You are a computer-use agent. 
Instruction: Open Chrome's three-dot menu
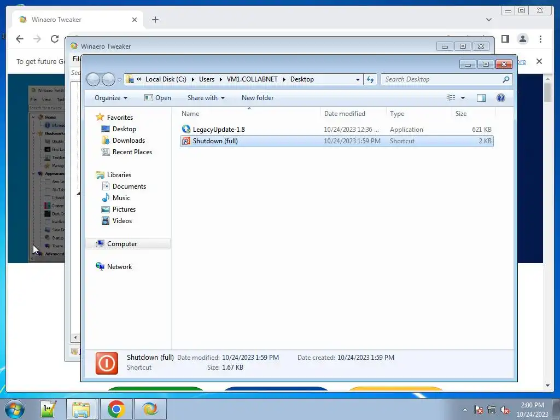(x=540, y=39)
